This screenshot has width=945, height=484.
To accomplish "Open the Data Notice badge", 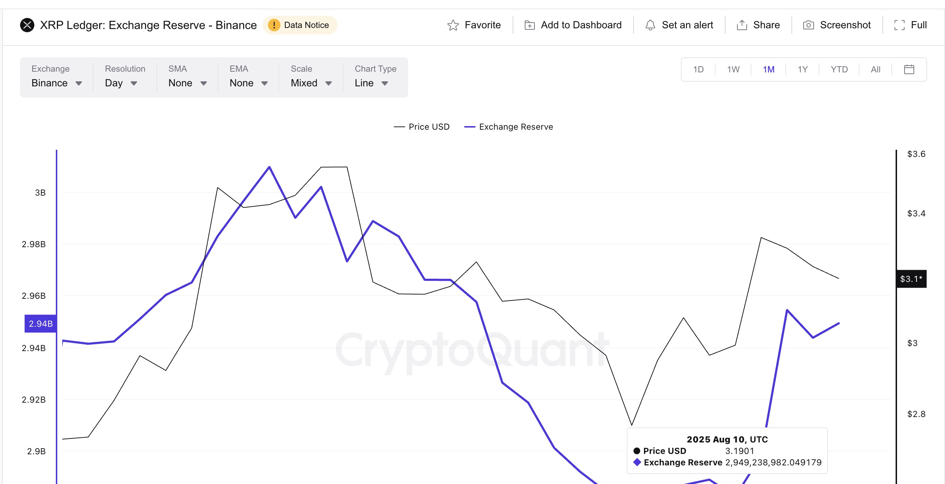I will point(300,25).
